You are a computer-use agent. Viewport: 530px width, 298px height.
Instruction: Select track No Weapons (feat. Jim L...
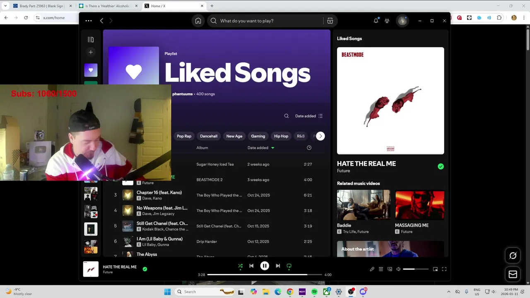point(162,208)
